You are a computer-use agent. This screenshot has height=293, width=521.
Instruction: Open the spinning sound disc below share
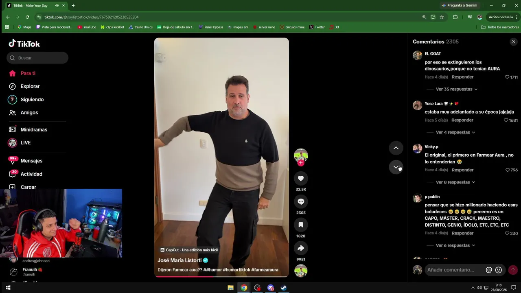[x=301, y=271]
